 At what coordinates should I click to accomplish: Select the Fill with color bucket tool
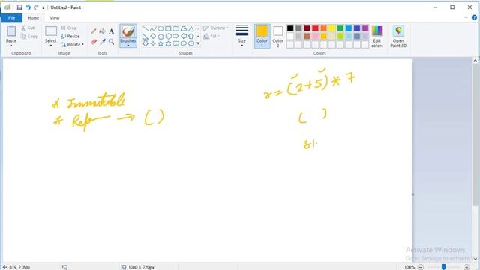click(x=103, y=31)
